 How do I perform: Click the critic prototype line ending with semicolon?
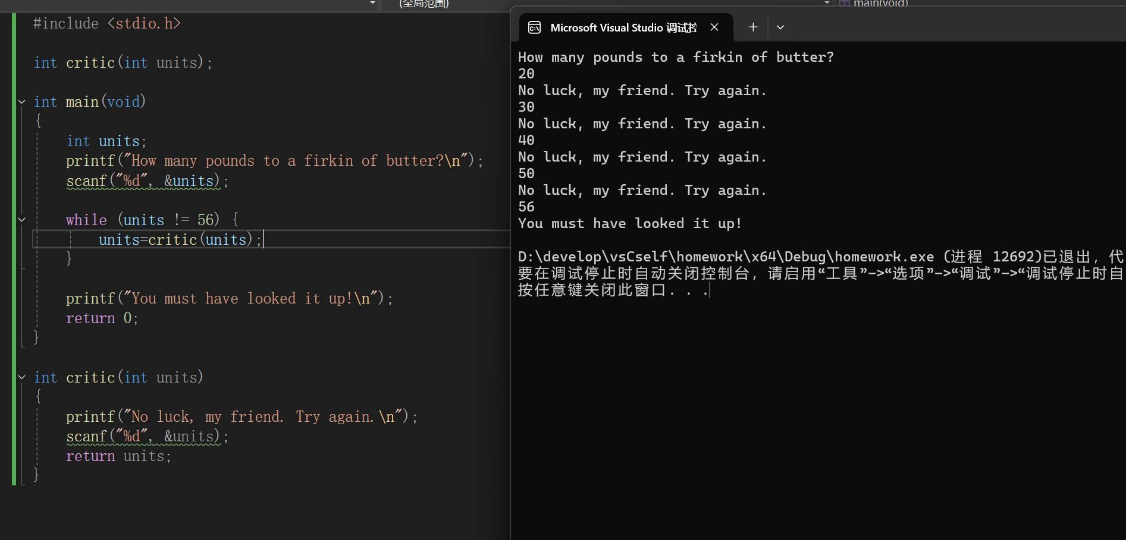click(123, 62)
